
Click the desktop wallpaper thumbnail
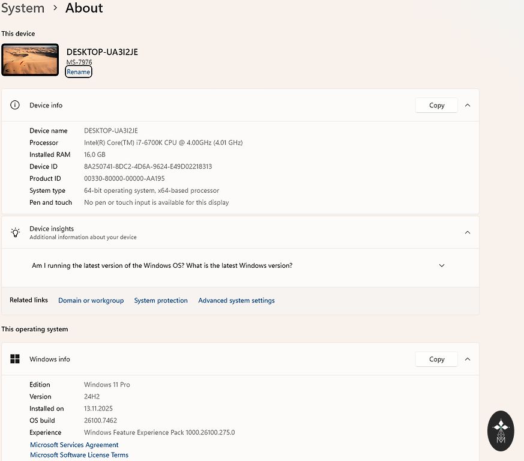30,59
